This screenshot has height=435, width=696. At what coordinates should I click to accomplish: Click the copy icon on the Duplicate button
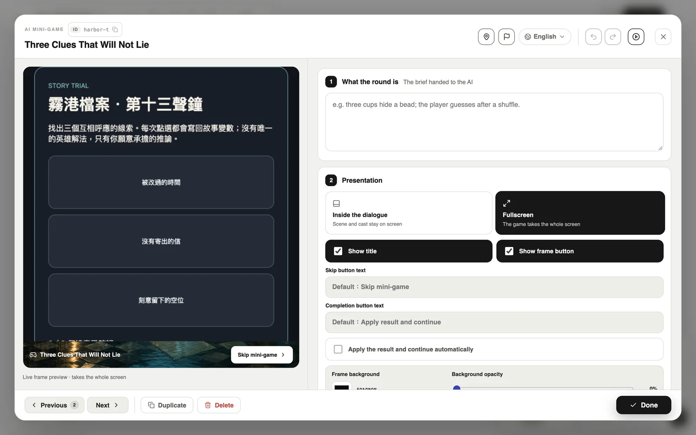(151, 405)
